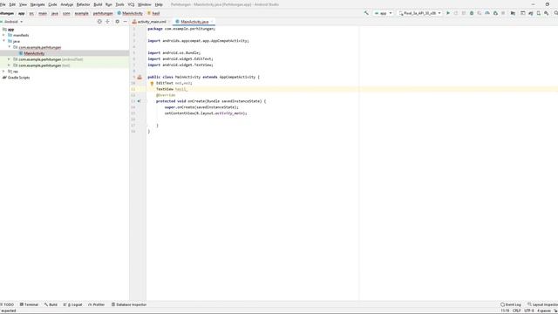Click the example breadcrumb
This screenshot has width=558, height=314.
(81, 13)
